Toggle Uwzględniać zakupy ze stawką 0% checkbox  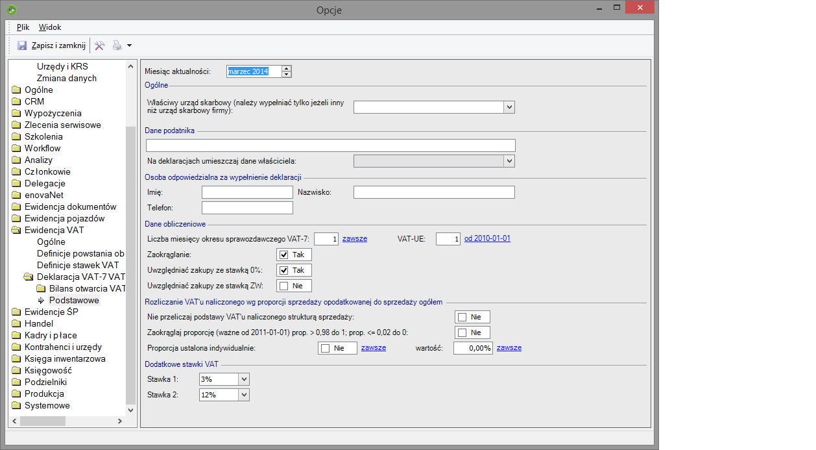(x=283, y=270)
